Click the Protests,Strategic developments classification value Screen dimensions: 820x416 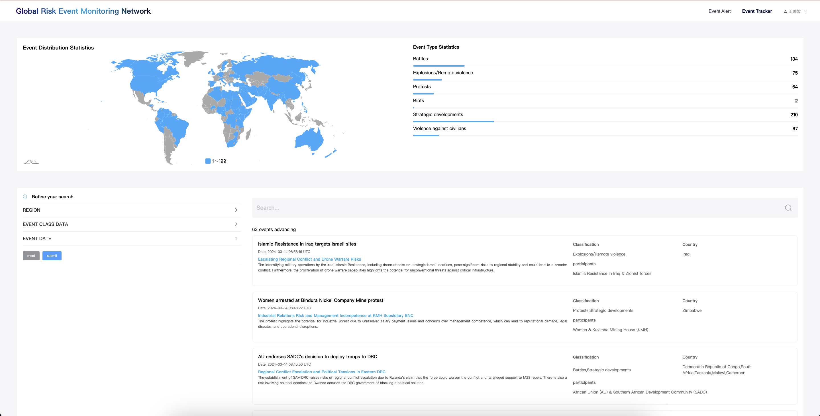(603, 310)
